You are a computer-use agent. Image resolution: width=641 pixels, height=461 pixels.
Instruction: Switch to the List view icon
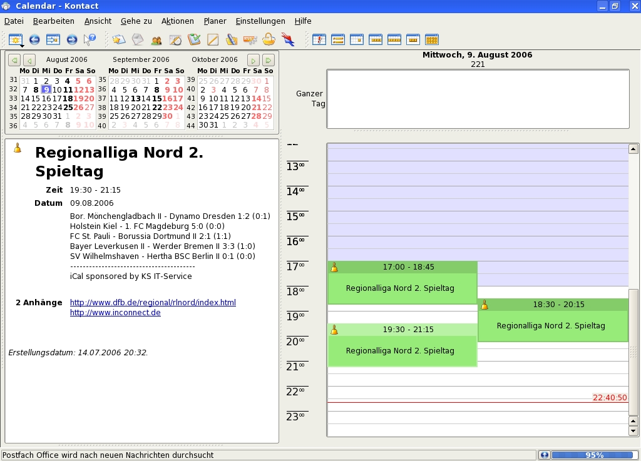pos(337,39)
